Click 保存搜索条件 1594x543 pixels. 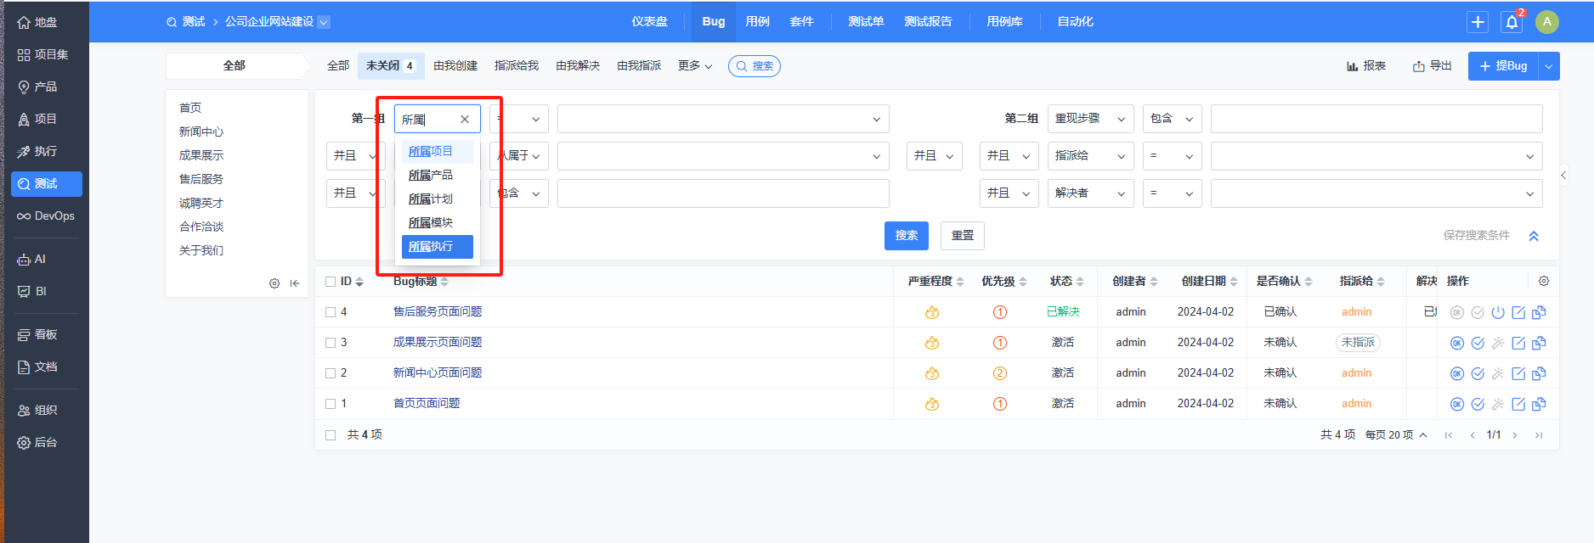point(1476,236)
